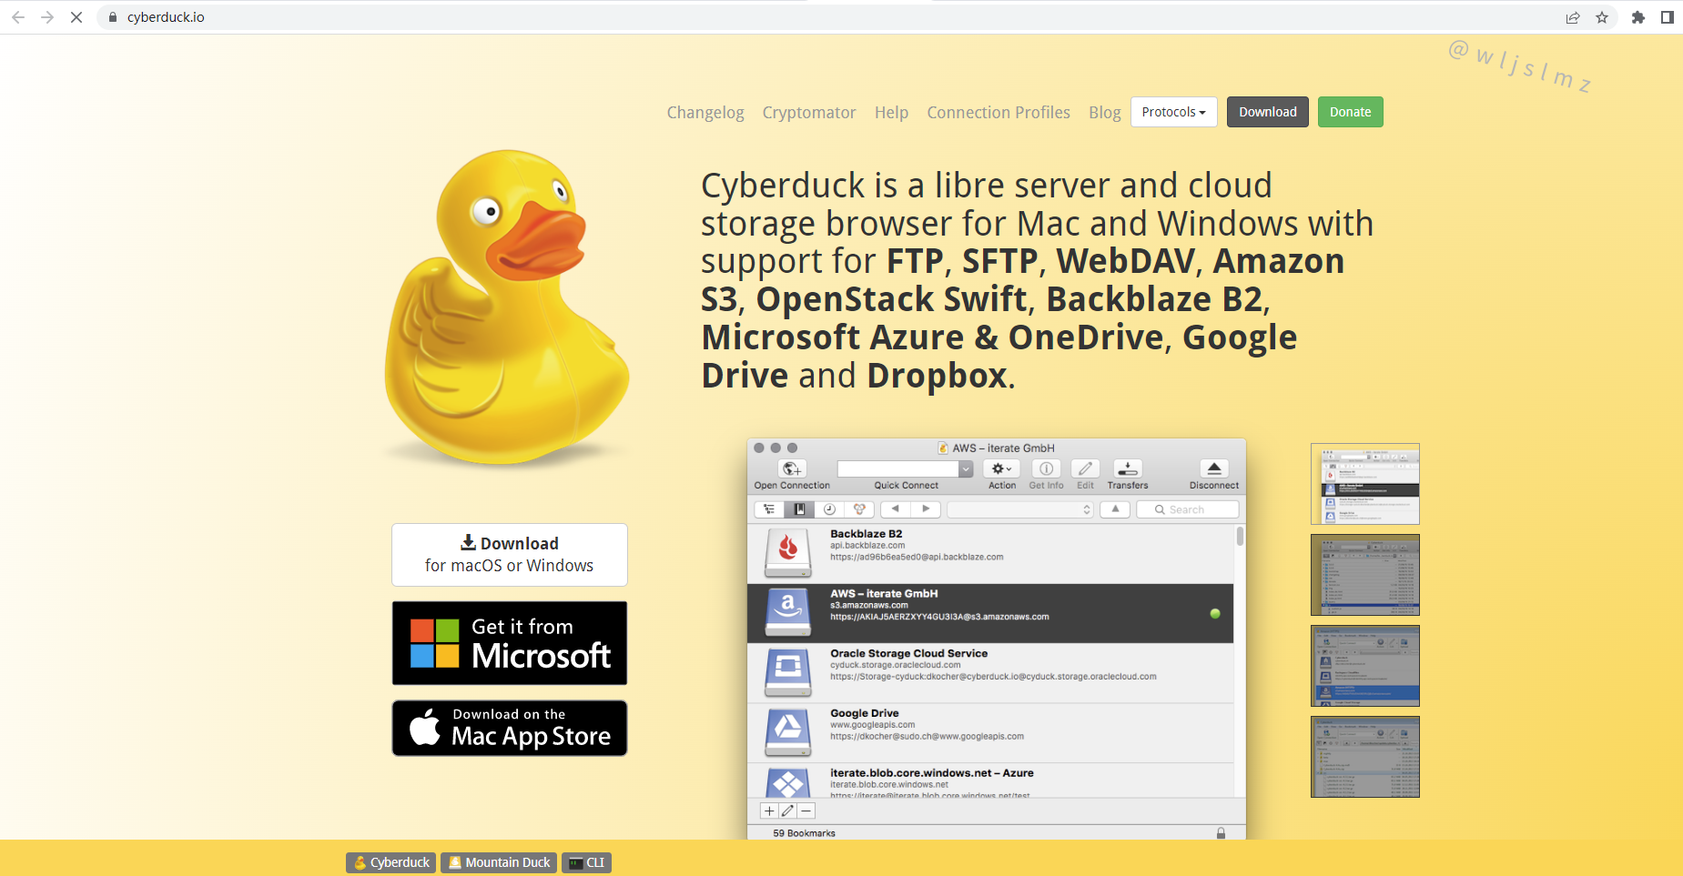Click the Edit pencil icon in the toolbar
Viewport: 1683px width, 876px height.
[x=1085, y=468]
